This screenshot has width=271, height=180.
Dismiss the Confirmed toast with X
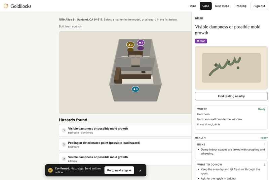[140, 171]
